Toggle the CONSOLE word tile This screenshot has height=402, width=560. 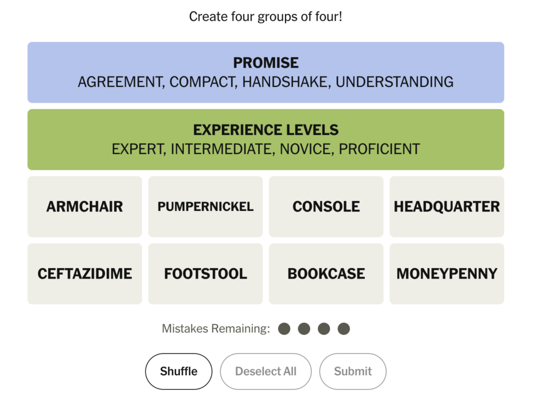point(326,206)
